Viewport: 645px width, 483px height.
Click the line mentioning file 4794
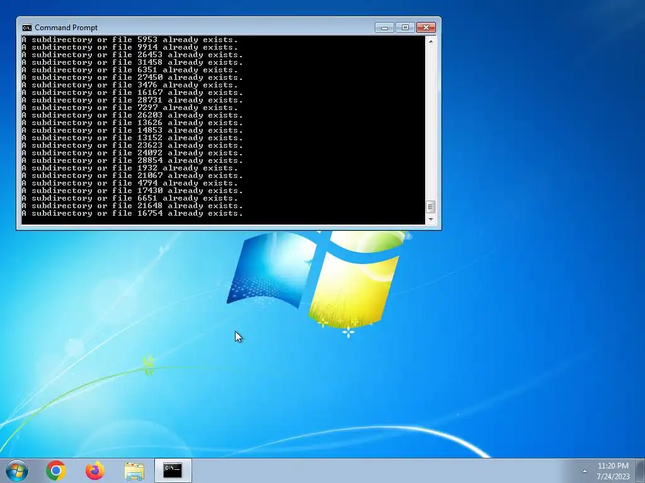130,183
